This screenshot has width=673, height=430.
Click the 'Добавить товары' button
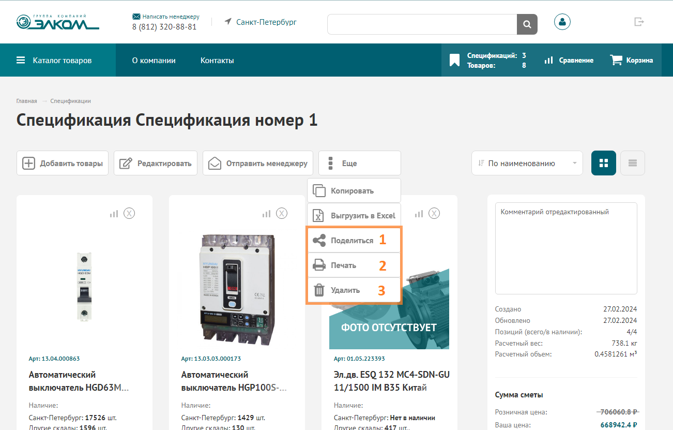point(63,163)
